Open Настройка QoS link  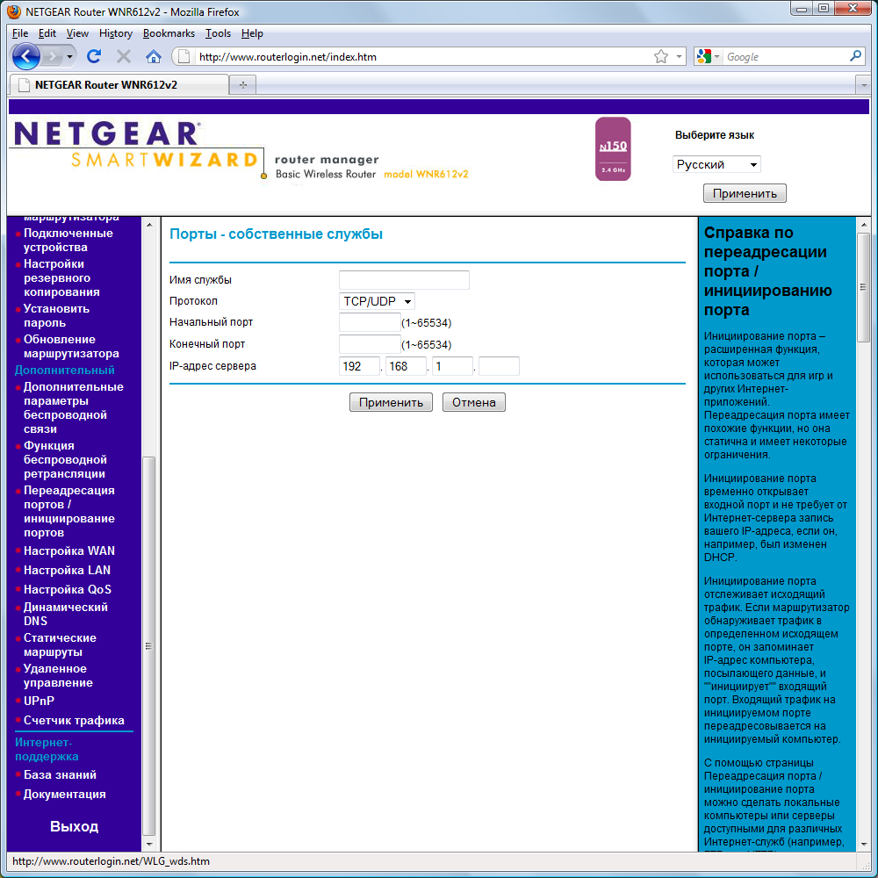click(x=68, y=590)
